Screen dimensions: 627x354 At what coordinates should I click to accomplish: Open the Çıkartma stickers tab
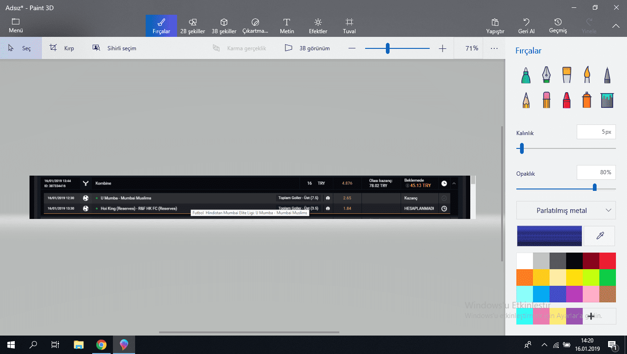255,26
